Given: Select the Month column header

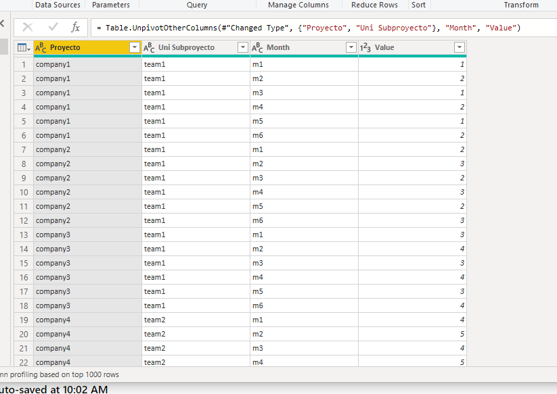Looking at the screenshot, I should point(304,47).
